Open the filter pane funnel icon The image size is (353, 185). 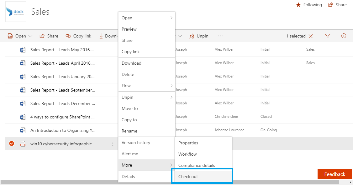pos(327,36)
